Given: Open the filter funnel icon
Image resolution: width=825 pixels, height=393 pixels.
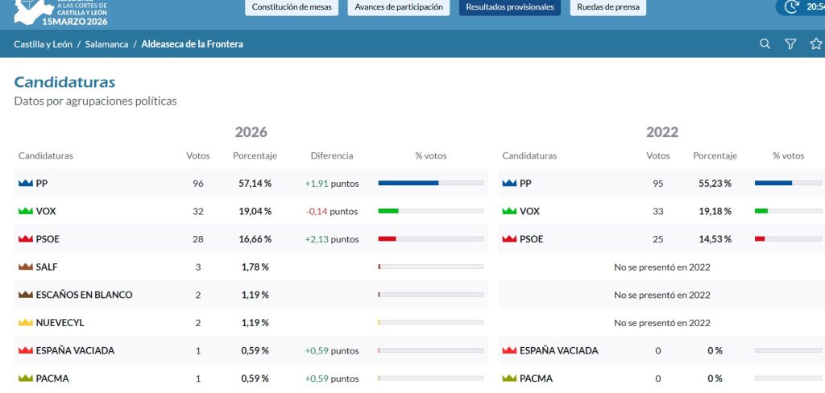Looking at the screenshot, I should point(790,44).
